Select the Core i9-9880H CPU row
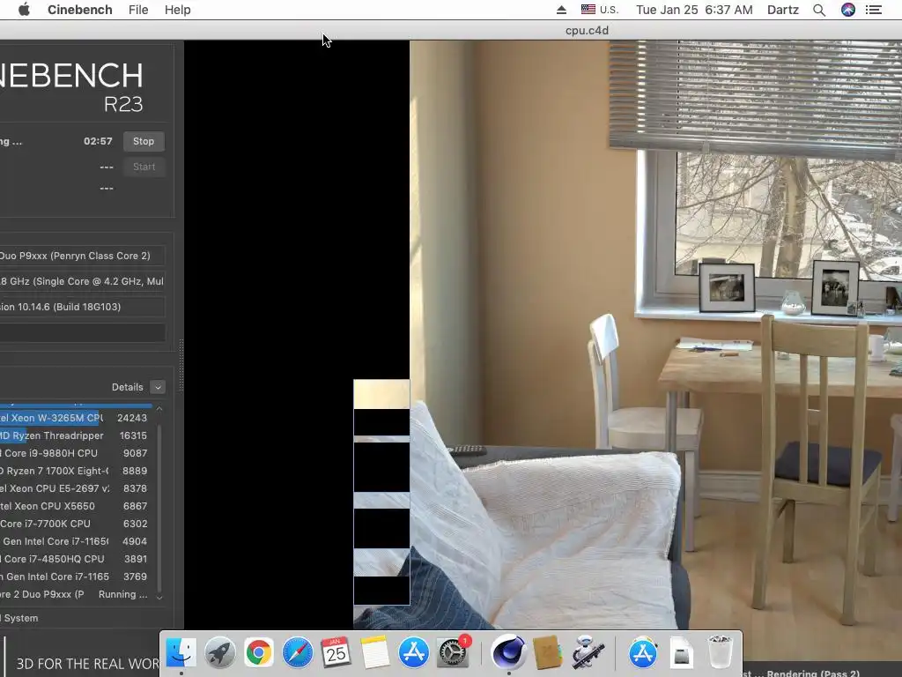Viewport: 902px width, 677px height. coord(76,453)
